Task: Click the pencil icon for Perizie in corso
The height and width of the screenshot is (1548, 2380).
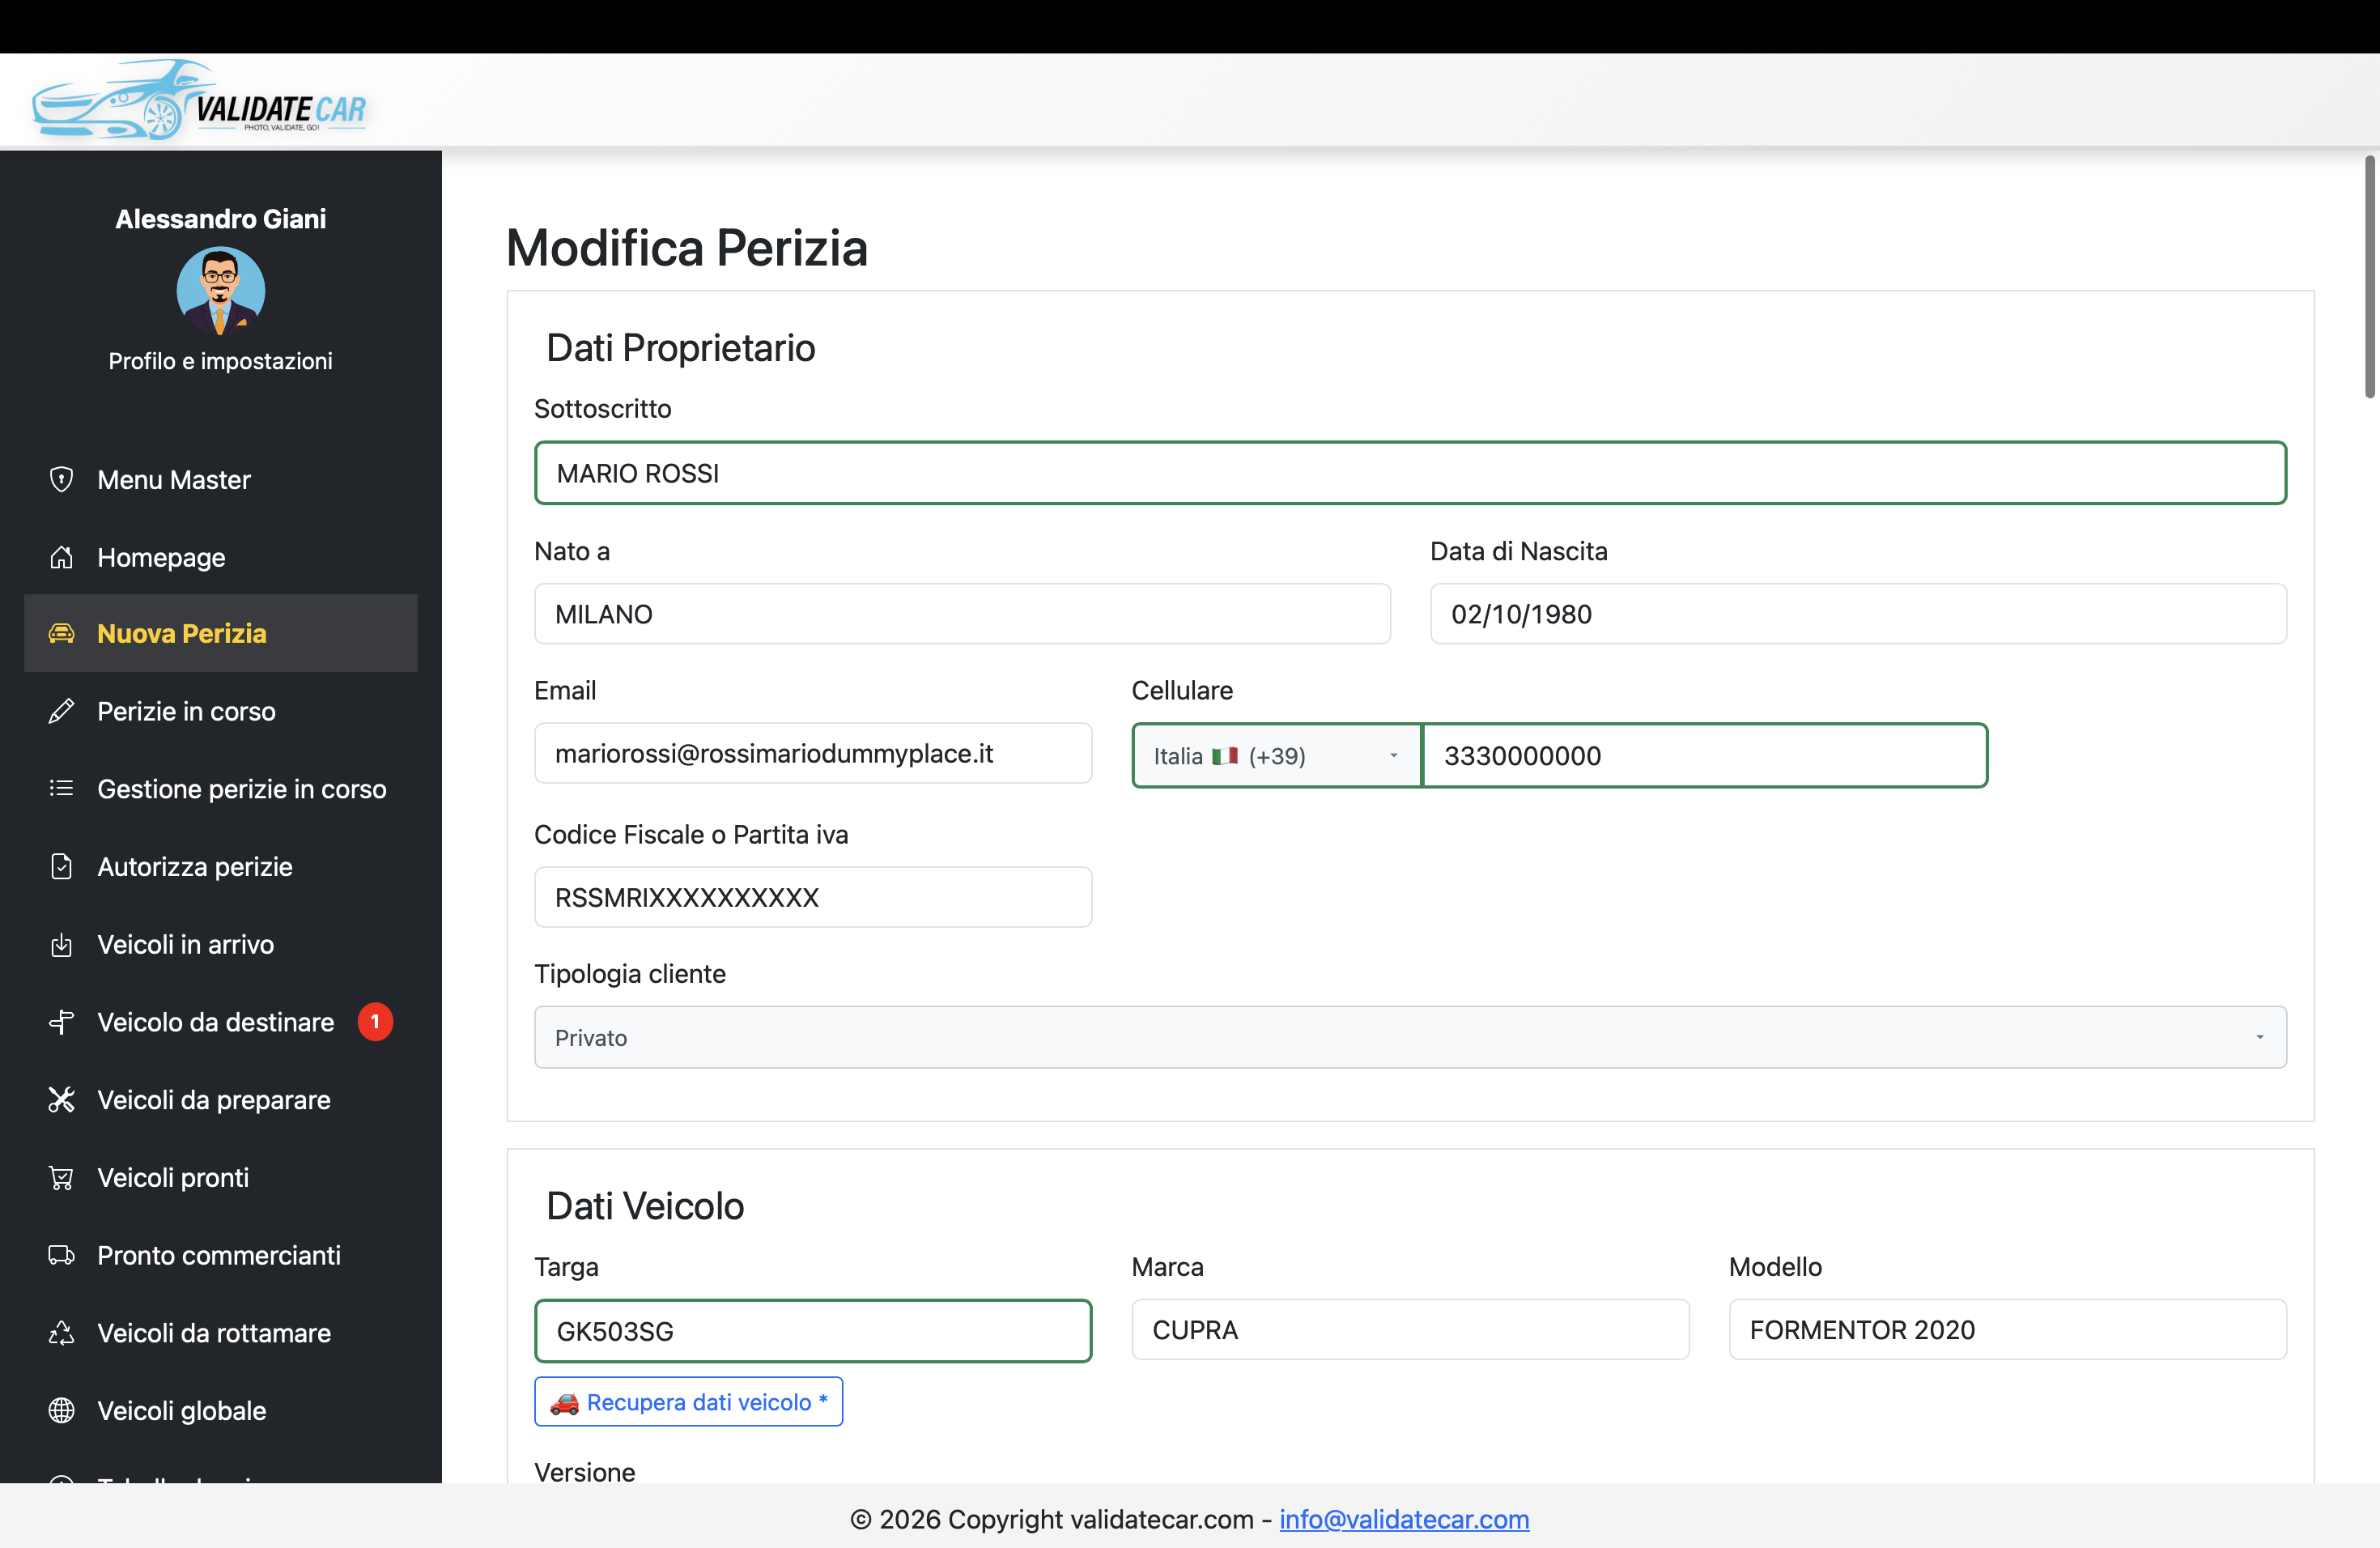Action: click(61, 711)
